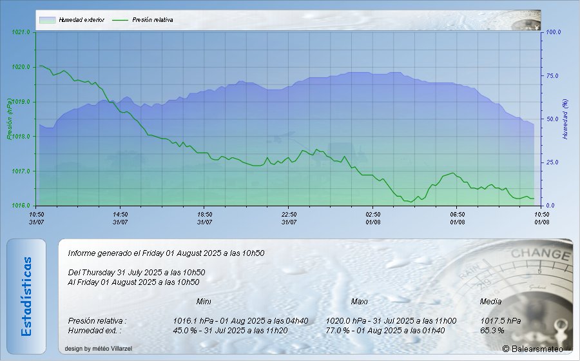Click the 50.0 humidity axis value
This screenshot has height=361, width=580.
coord(552,119)
